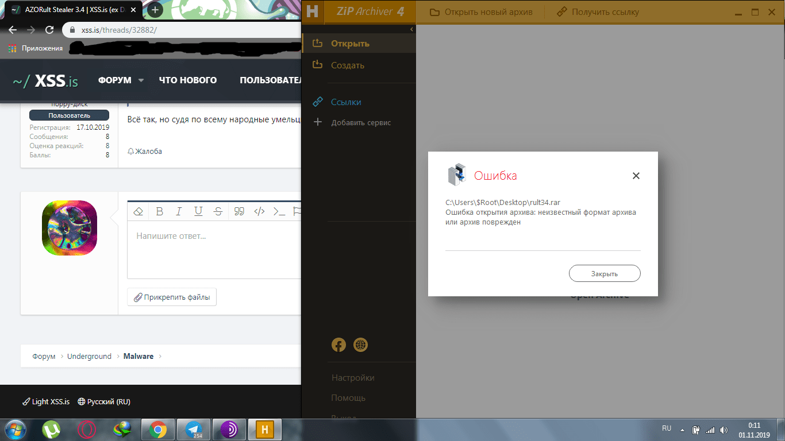This screenshot has height=441, width=785.
Task: Open the Открыть section in ZiP Archiver sidebar
Action: point(359,44)
